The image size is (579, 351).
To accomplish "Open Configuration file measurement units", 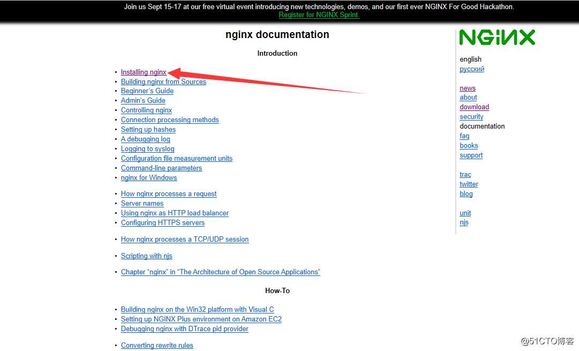I will point(177,158).
